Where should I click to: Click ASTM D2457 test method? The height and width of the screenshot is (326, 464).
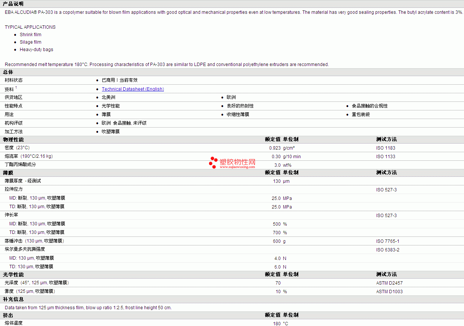click(x=389, y=283)
